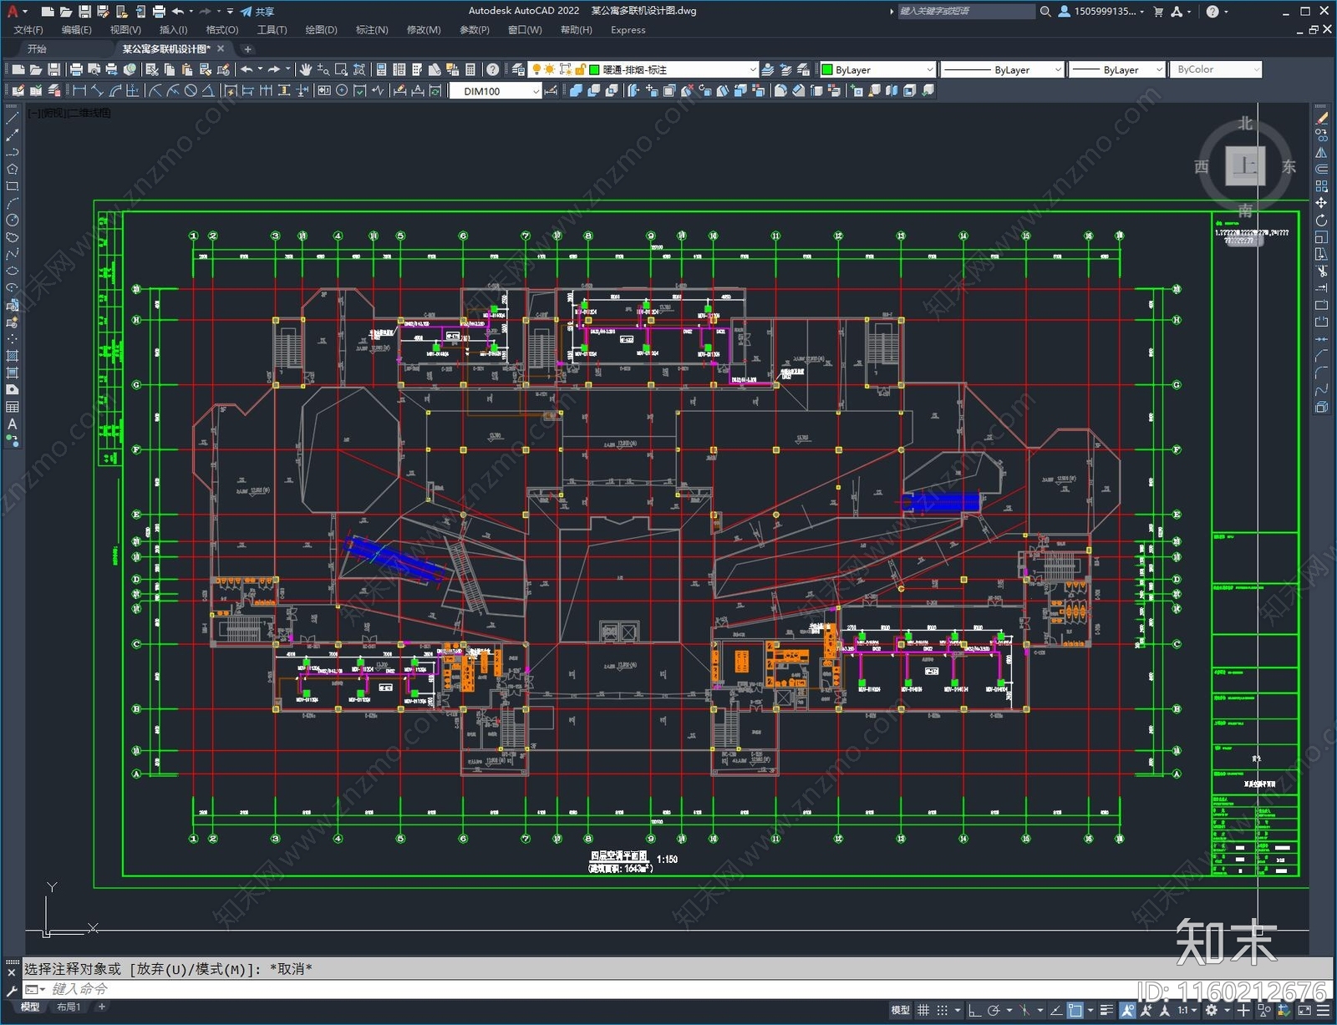Click the Help question mark toolbar icon
Image resolution: width=1337 pixels, height=1025 pixels.
pos(492,70)
